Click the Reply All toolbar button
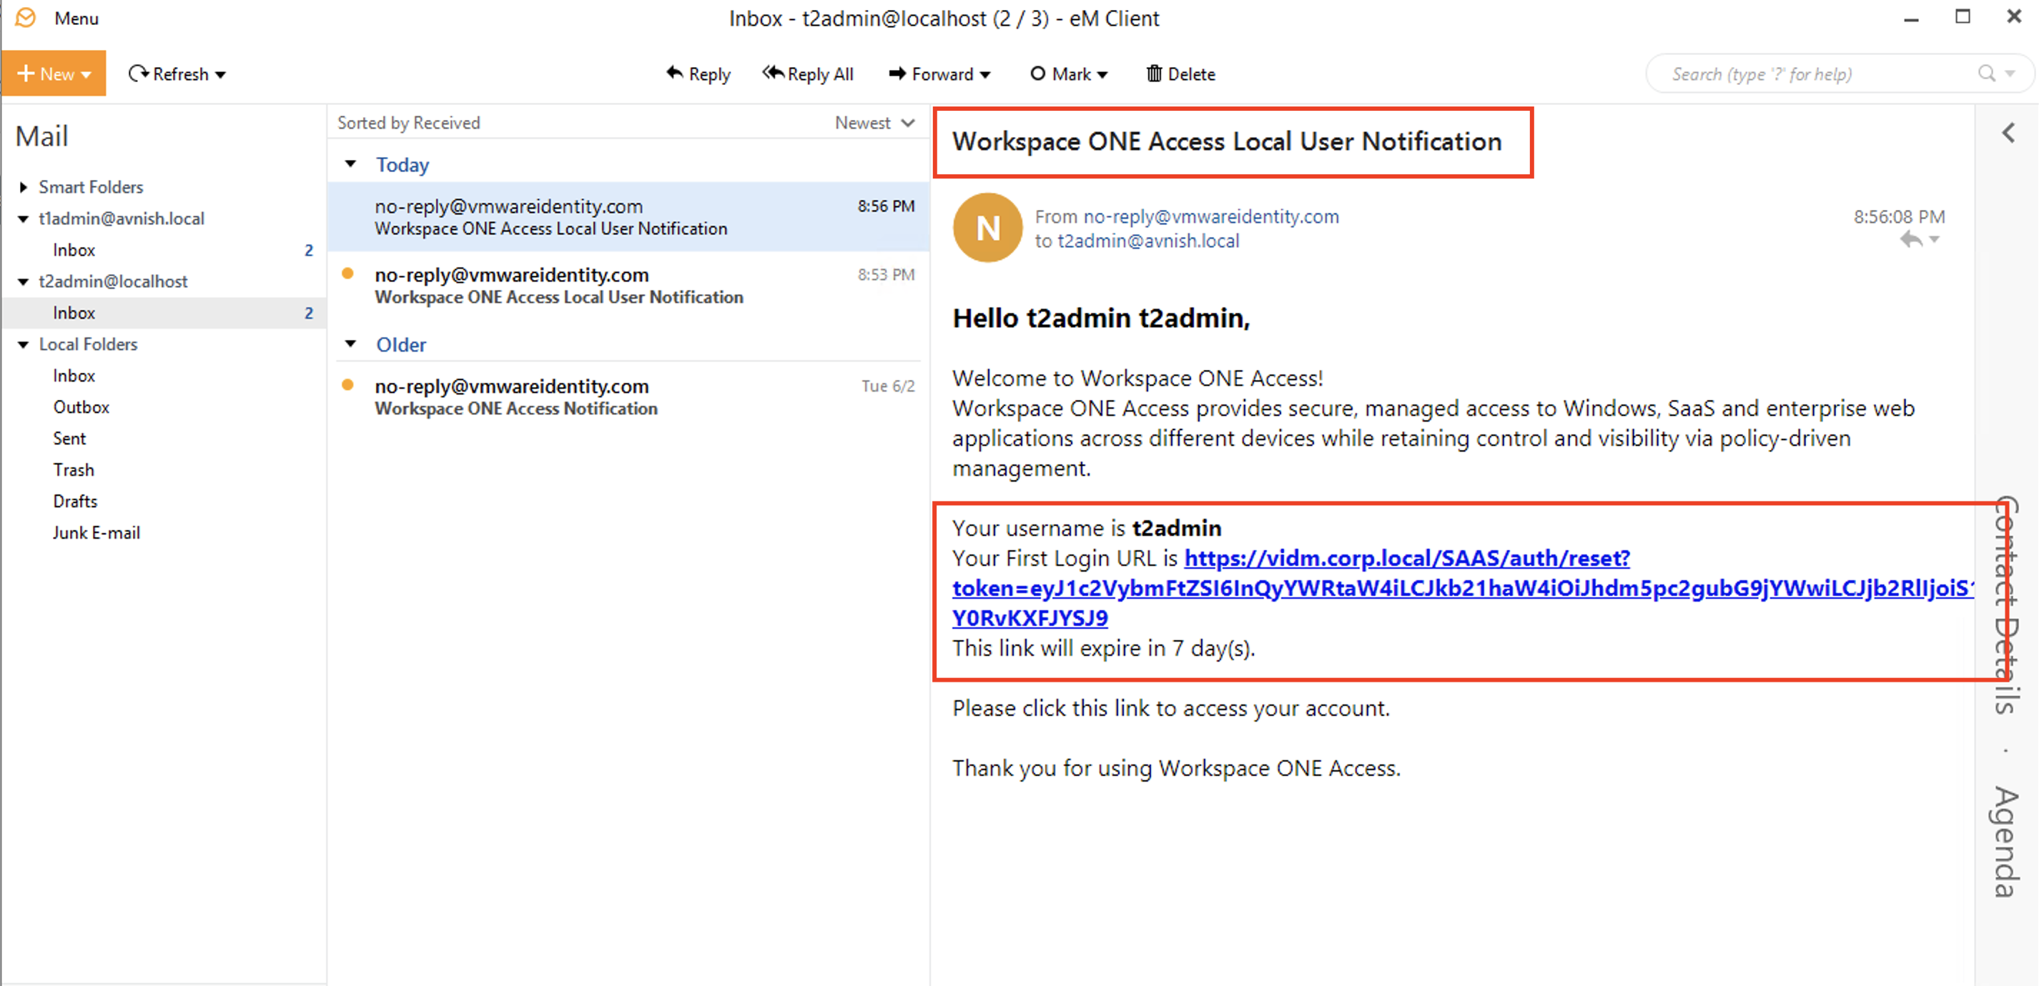The height and width of the screenshot is (986, 2039). [808, 74]
